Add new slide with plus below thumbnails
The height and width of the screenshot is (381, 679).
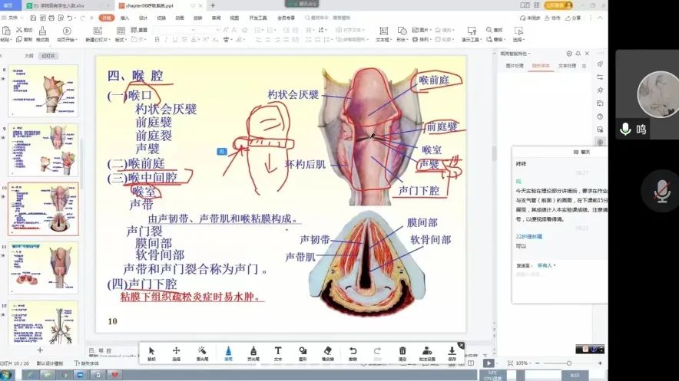click(40, 350)
